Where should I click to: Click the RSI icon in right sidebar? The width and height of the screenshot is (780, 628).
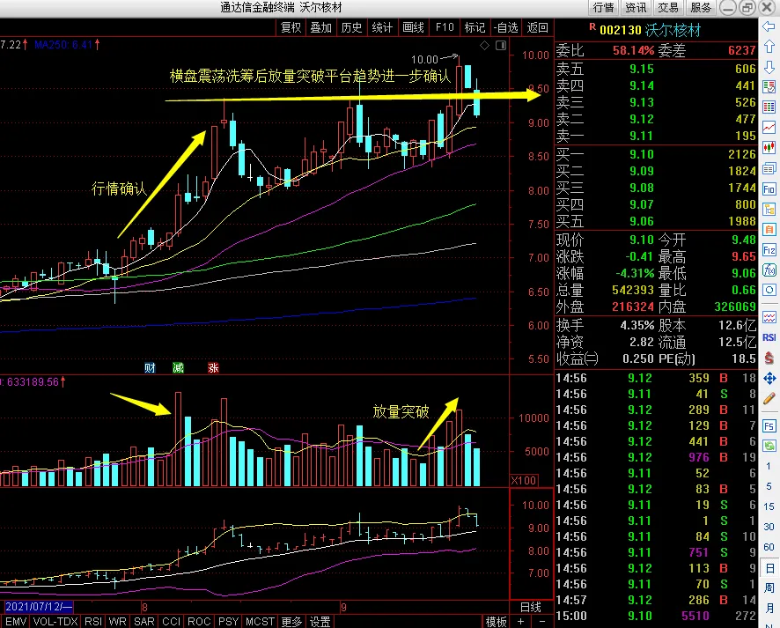point(769,337)
